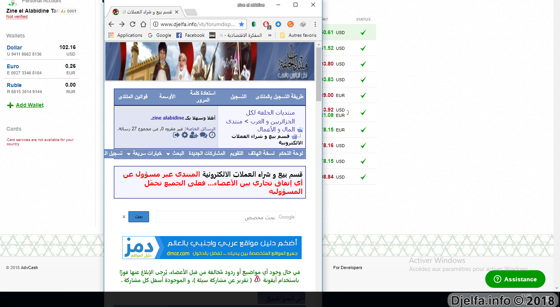Image resolution: width=560 pixels, height=307 pixels.
Task: Show more bookmarks with the » chevron
Action: (269, 35)
